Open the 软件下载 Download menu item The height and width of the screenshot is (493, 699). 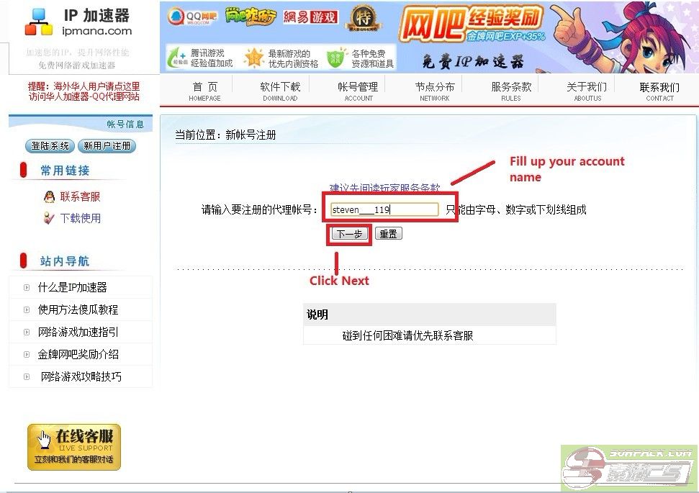(x=280, y=91)
